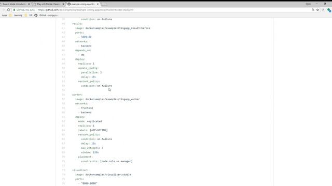Image resolution: width=332 pixels, height=186 pixels.
Task: Click the Chrome profile name button
Action: (x=309, y=4)
